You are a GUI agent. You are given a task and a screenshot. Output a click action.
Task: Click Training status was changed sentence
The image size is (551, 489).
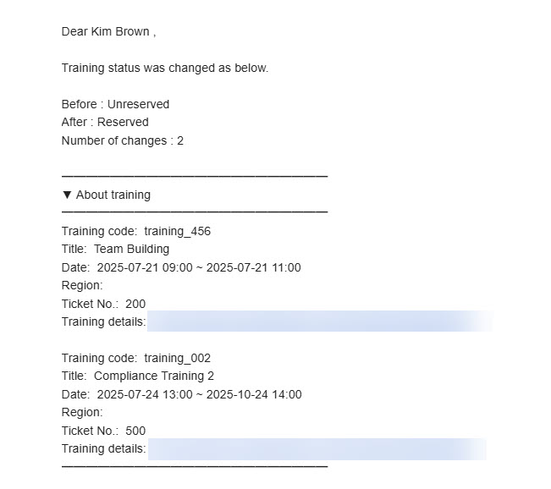coord(165,68)
